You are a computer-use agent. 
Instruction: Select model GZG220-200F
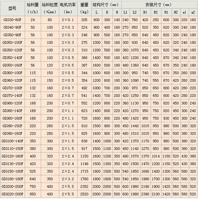point(12,194)
